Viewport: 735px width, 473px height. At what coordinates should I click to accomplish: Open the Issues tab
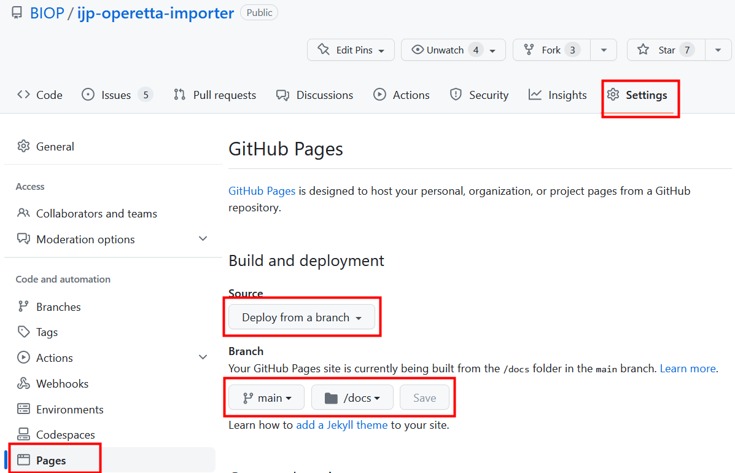click(x=117, y=95)
